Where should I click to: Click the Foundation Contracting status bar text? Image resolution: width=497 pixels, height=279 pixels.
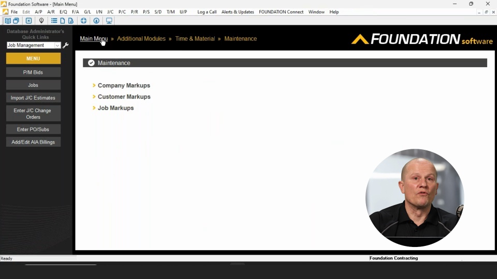pos(393,258)
